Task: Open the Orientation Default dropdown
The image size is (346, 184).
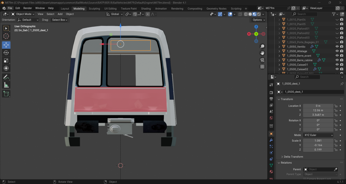Action: click(28, 20)
